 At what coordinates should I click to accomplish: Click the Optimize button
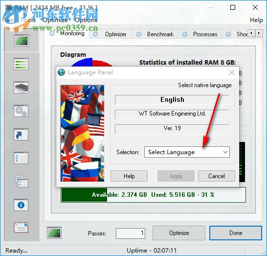[x=179, y=233]
